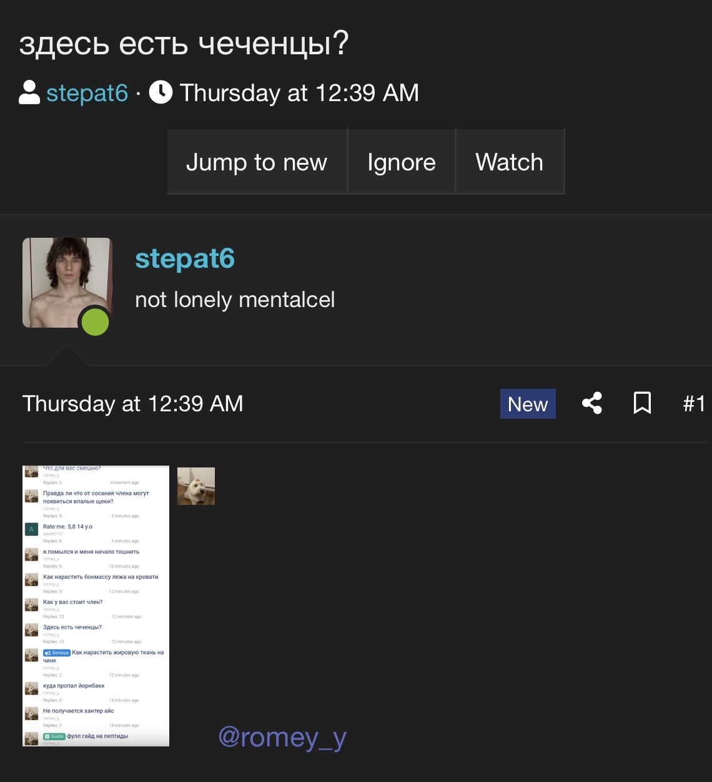Jump to new posts in thread
The height and width of the screenshot is (782, 712).
pyautogui.click(x=257, y=162)
